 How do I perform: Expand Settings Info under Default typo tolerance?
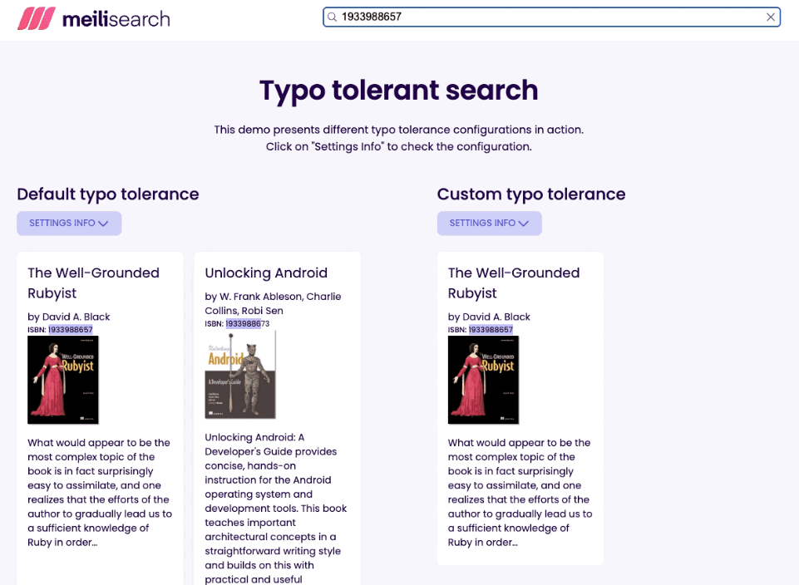tap(69, 223)
